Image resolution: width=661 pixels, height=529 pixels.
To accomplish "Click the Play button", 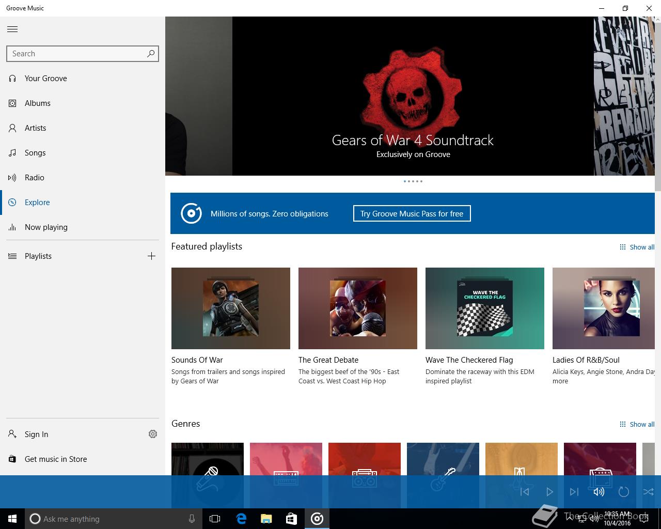I will [x=549, y=492].
